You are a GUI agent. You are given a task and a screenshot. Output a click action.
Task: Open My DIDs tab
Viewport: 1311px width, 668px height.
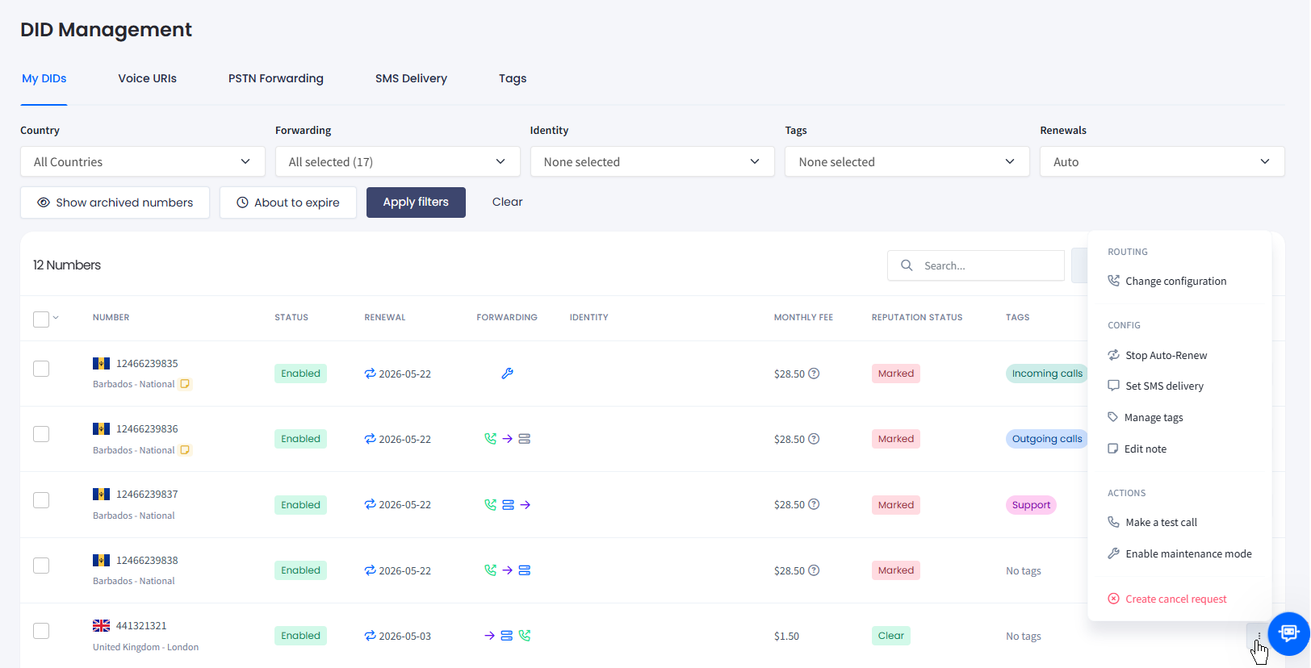click(44, 78)
